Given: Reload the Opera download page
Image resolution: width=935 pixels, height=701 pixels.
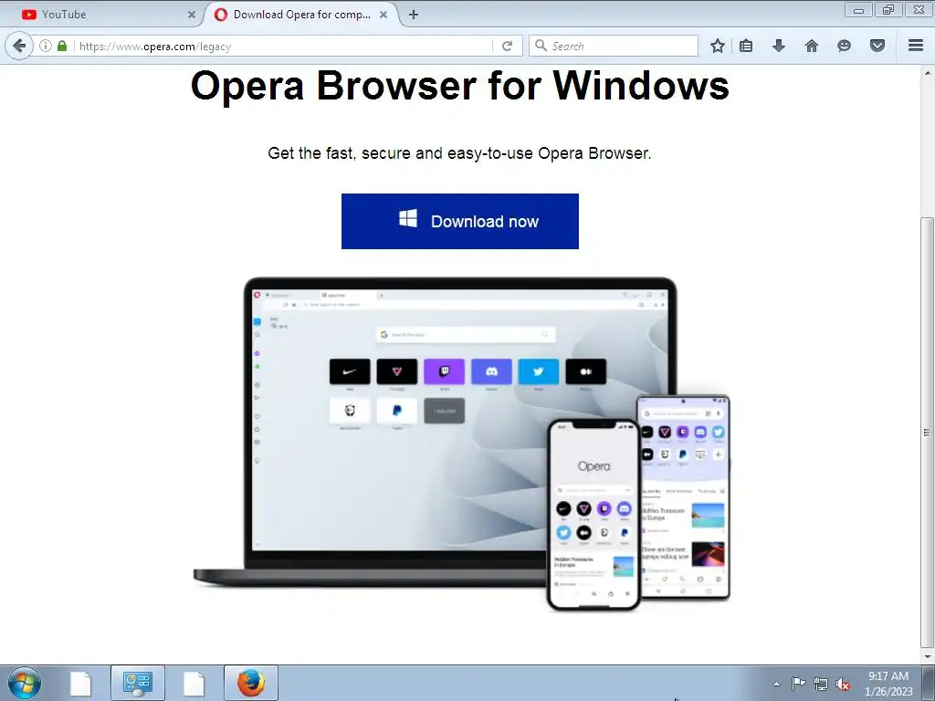Looking at the screenshot, I should (508, 46).
